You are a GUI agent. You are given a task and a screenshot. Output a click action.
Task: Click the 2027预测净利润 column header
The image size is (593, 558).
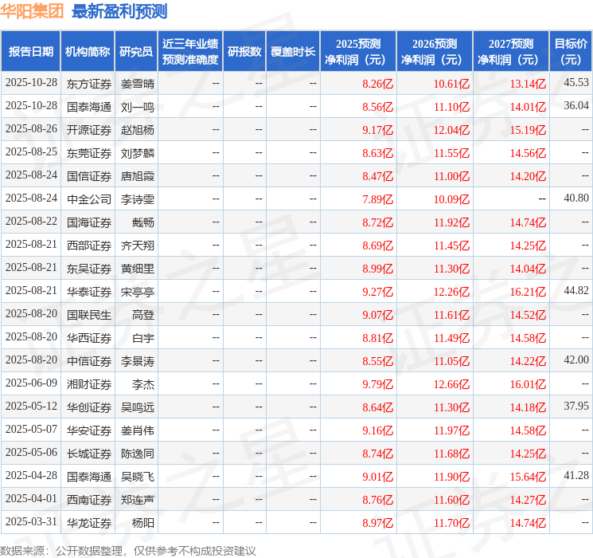pos(511,52)
